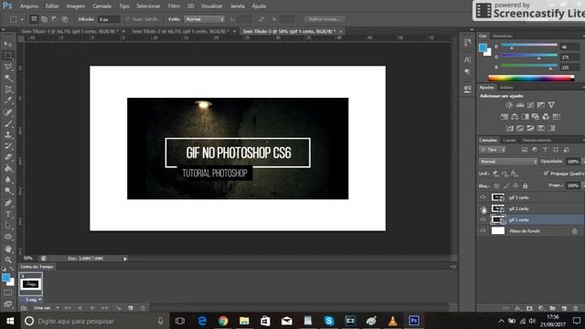
Task: Open the Estilo dropdown set to Normal
Action: click(x=205, y=19)
